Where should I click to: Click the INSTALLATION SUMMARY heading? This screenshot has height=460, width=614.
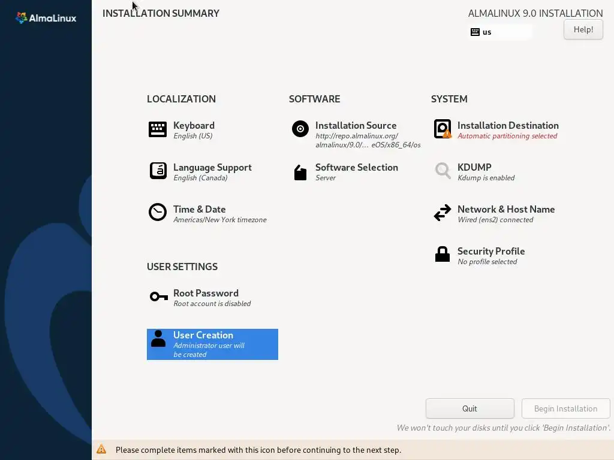coord(161,13)
